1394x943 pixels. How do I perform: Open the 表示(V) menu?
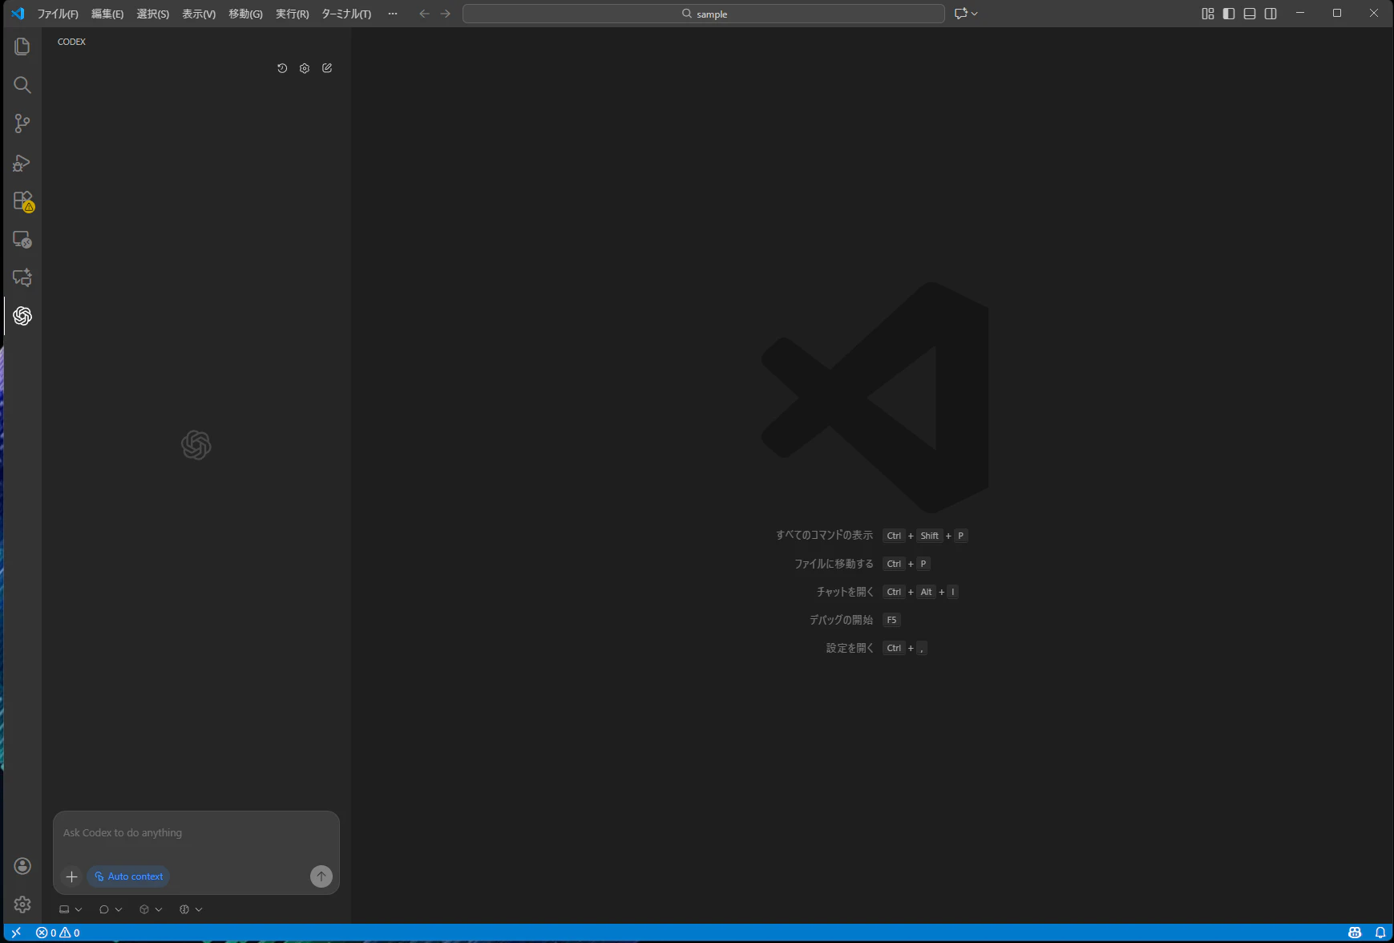[199, 14]
